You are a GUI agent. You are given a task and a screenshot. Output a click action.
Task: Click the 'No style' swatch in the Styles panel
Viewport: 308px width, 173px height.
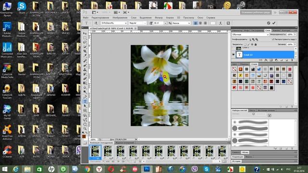pos(234,69)
